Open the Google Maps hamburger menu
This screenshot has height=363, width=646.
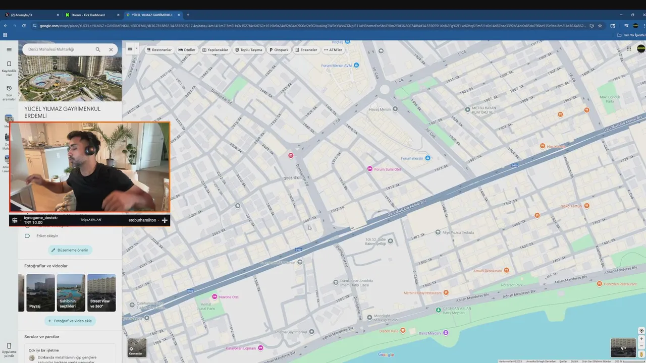(9, 49)
